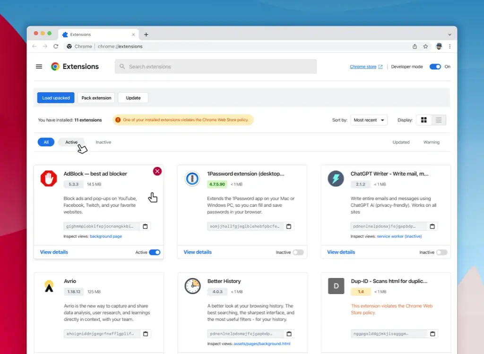484x354 pixels.
Task: Click the ChatGPT Writer lightning icon
Action: coord(336,179)
